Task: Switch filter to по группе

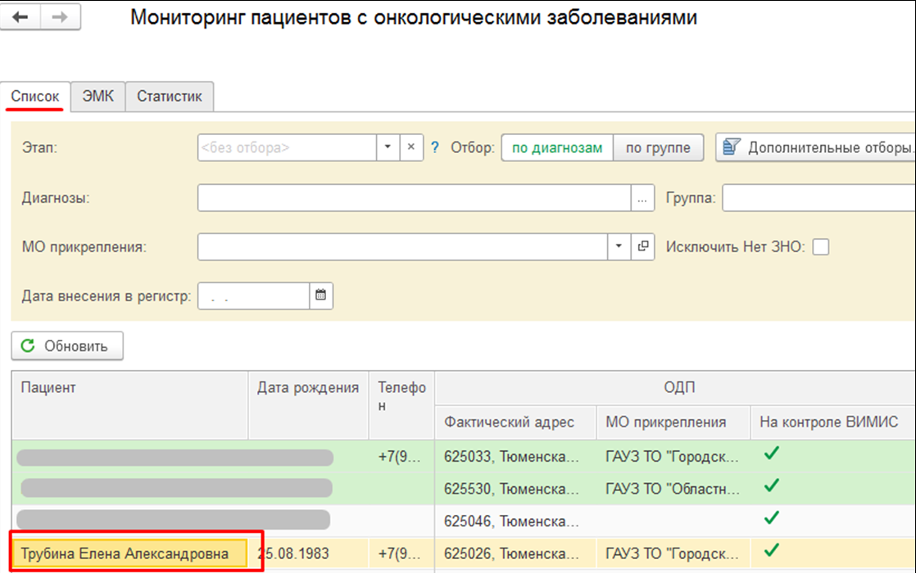Action: coord(658,148)
